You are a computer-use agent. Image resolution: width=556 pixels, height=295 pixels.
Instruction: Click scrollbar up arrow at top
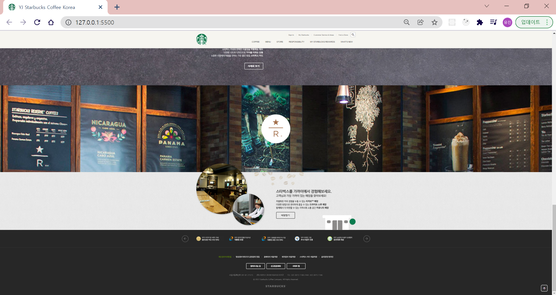pos(554,33)
